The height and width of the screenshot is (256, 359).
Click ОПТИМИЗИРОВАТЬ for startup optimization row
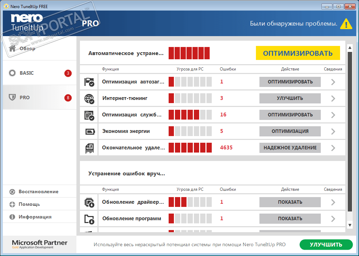(290, 82)
